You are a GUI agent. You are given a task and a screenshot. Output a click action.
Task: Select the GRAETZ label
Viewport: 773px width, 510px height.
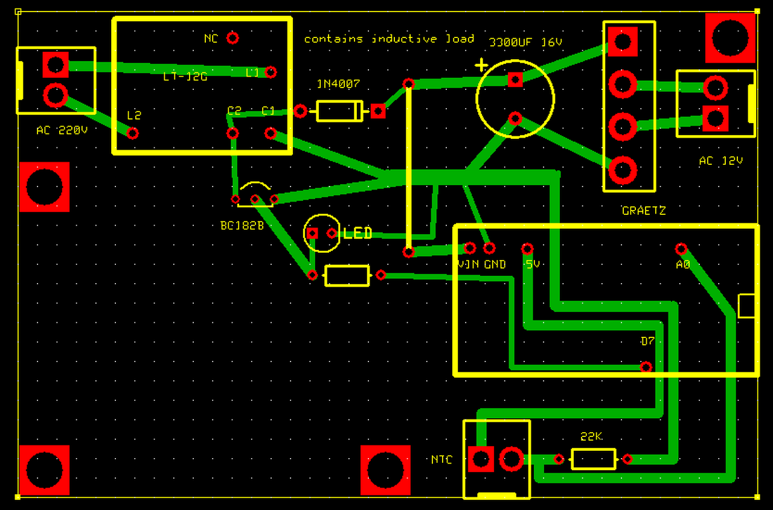coord(644,211)
